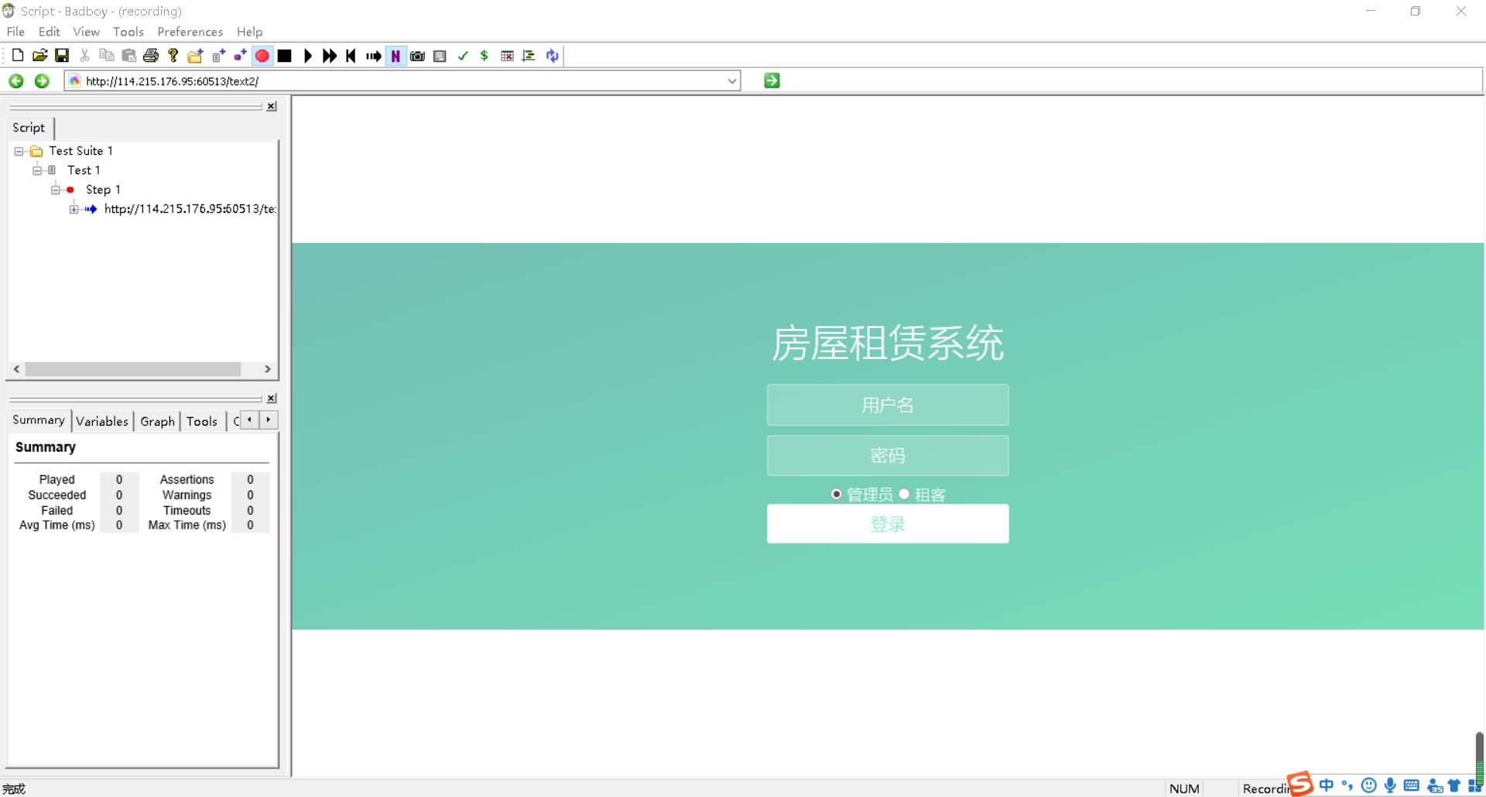Toggle the 中 Chinese input mode icon
The image size is (1486, 797).
pyautogui.click(x=1327, y=785)
